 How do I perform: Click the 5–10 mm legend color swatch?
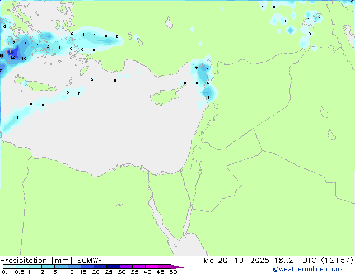tap(62, 267)
